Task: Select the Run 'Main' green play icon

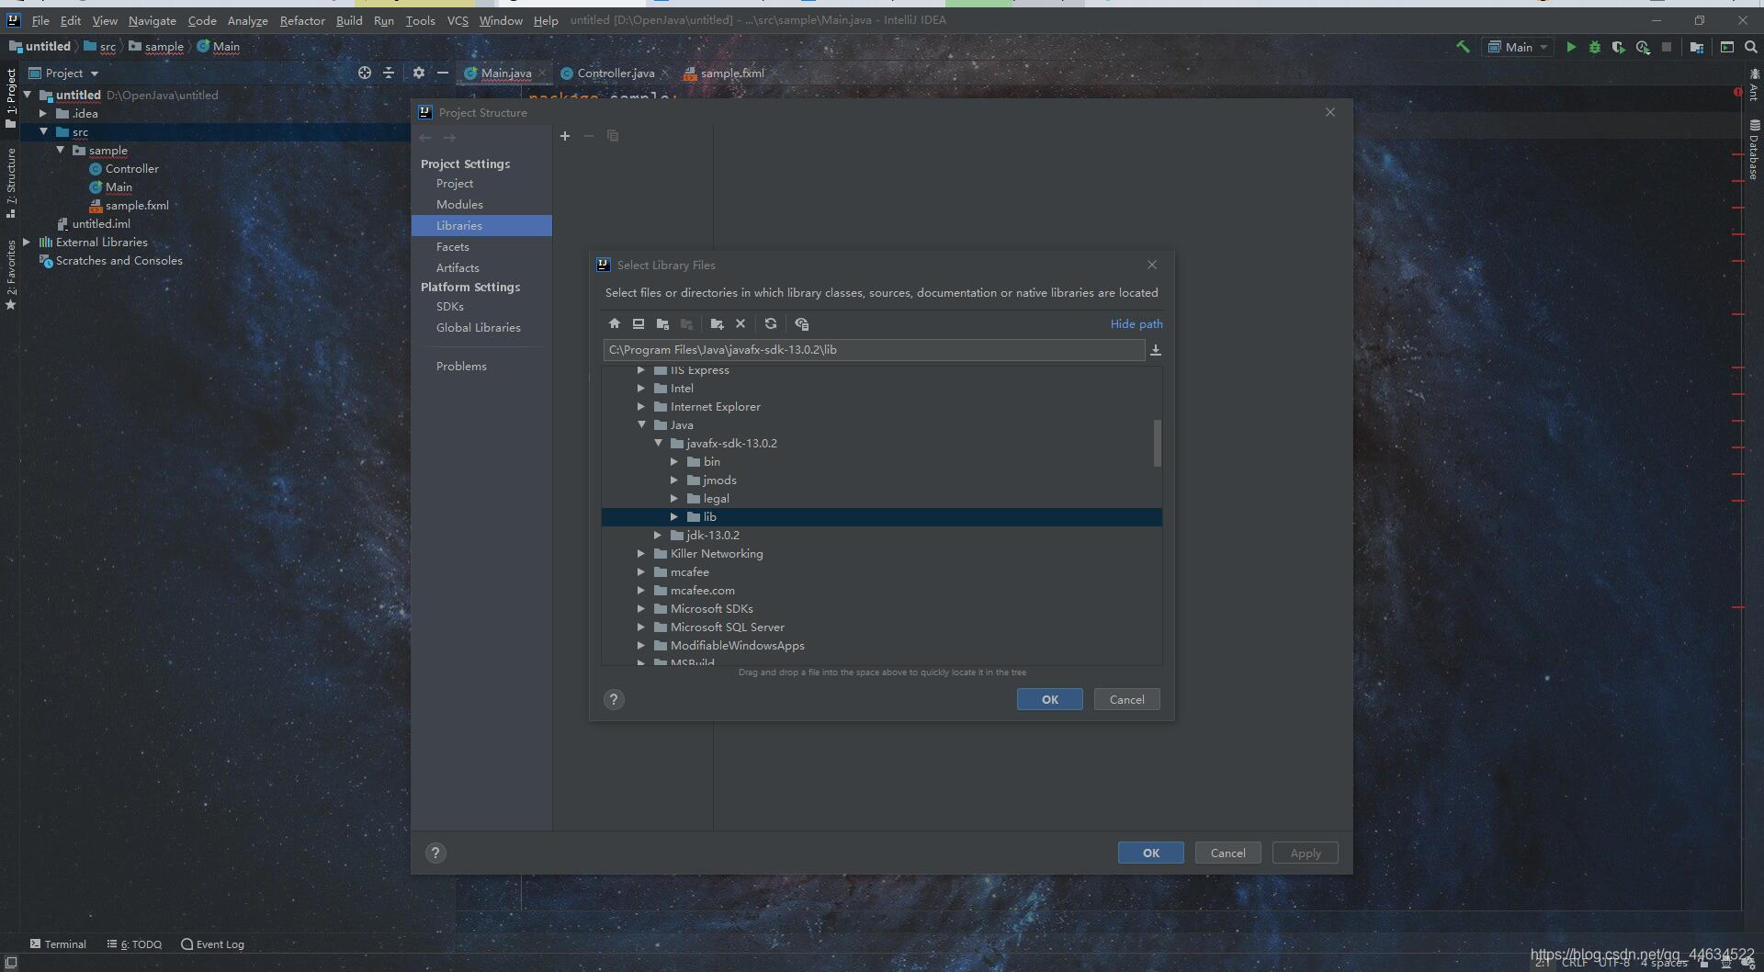Action: pyautogui.click(x=1571, y=47)
